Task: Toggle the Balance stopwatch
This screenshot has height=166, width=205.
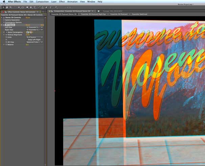Action: coord(6,45)
